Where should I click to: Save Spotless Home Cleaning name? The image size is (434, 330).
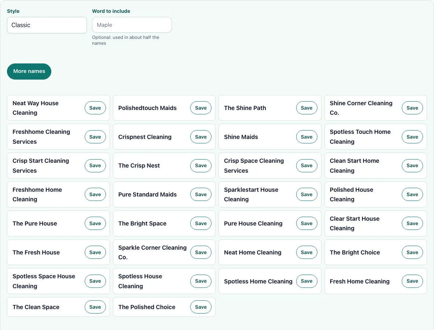pos(307,281)
